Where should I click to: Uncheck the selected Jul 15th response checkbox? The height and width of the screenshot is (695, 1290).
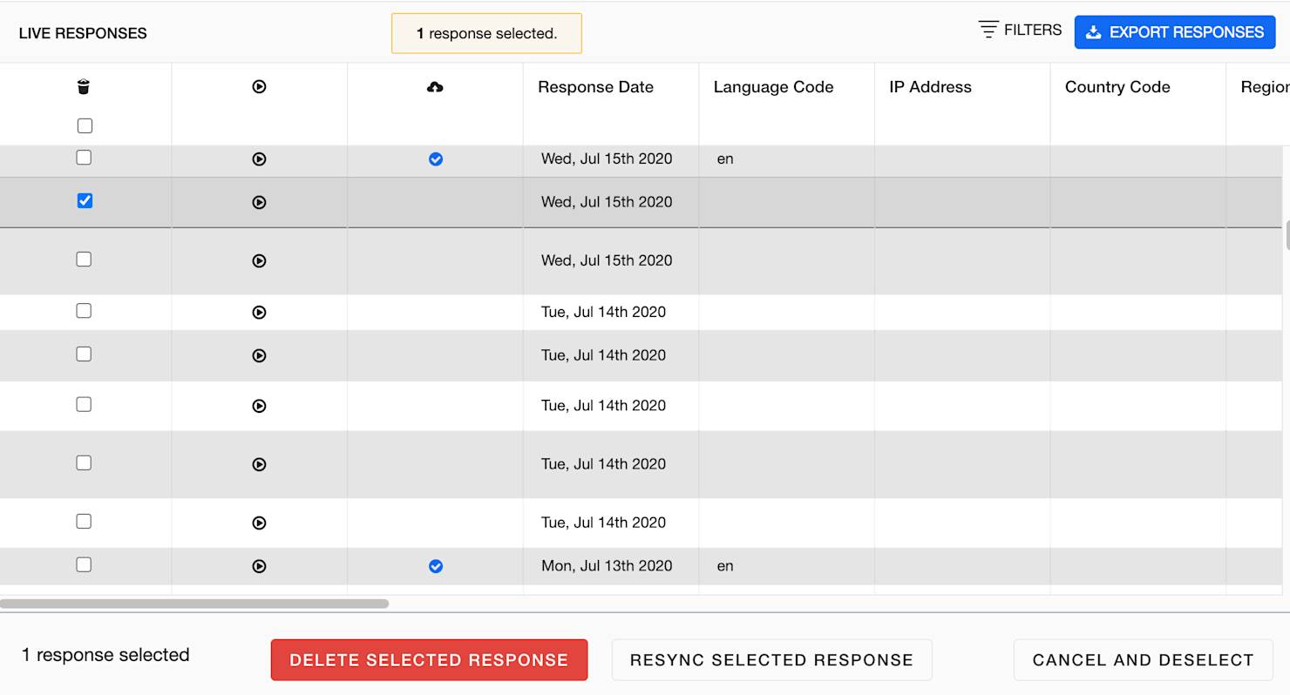[x=85, y=201]
